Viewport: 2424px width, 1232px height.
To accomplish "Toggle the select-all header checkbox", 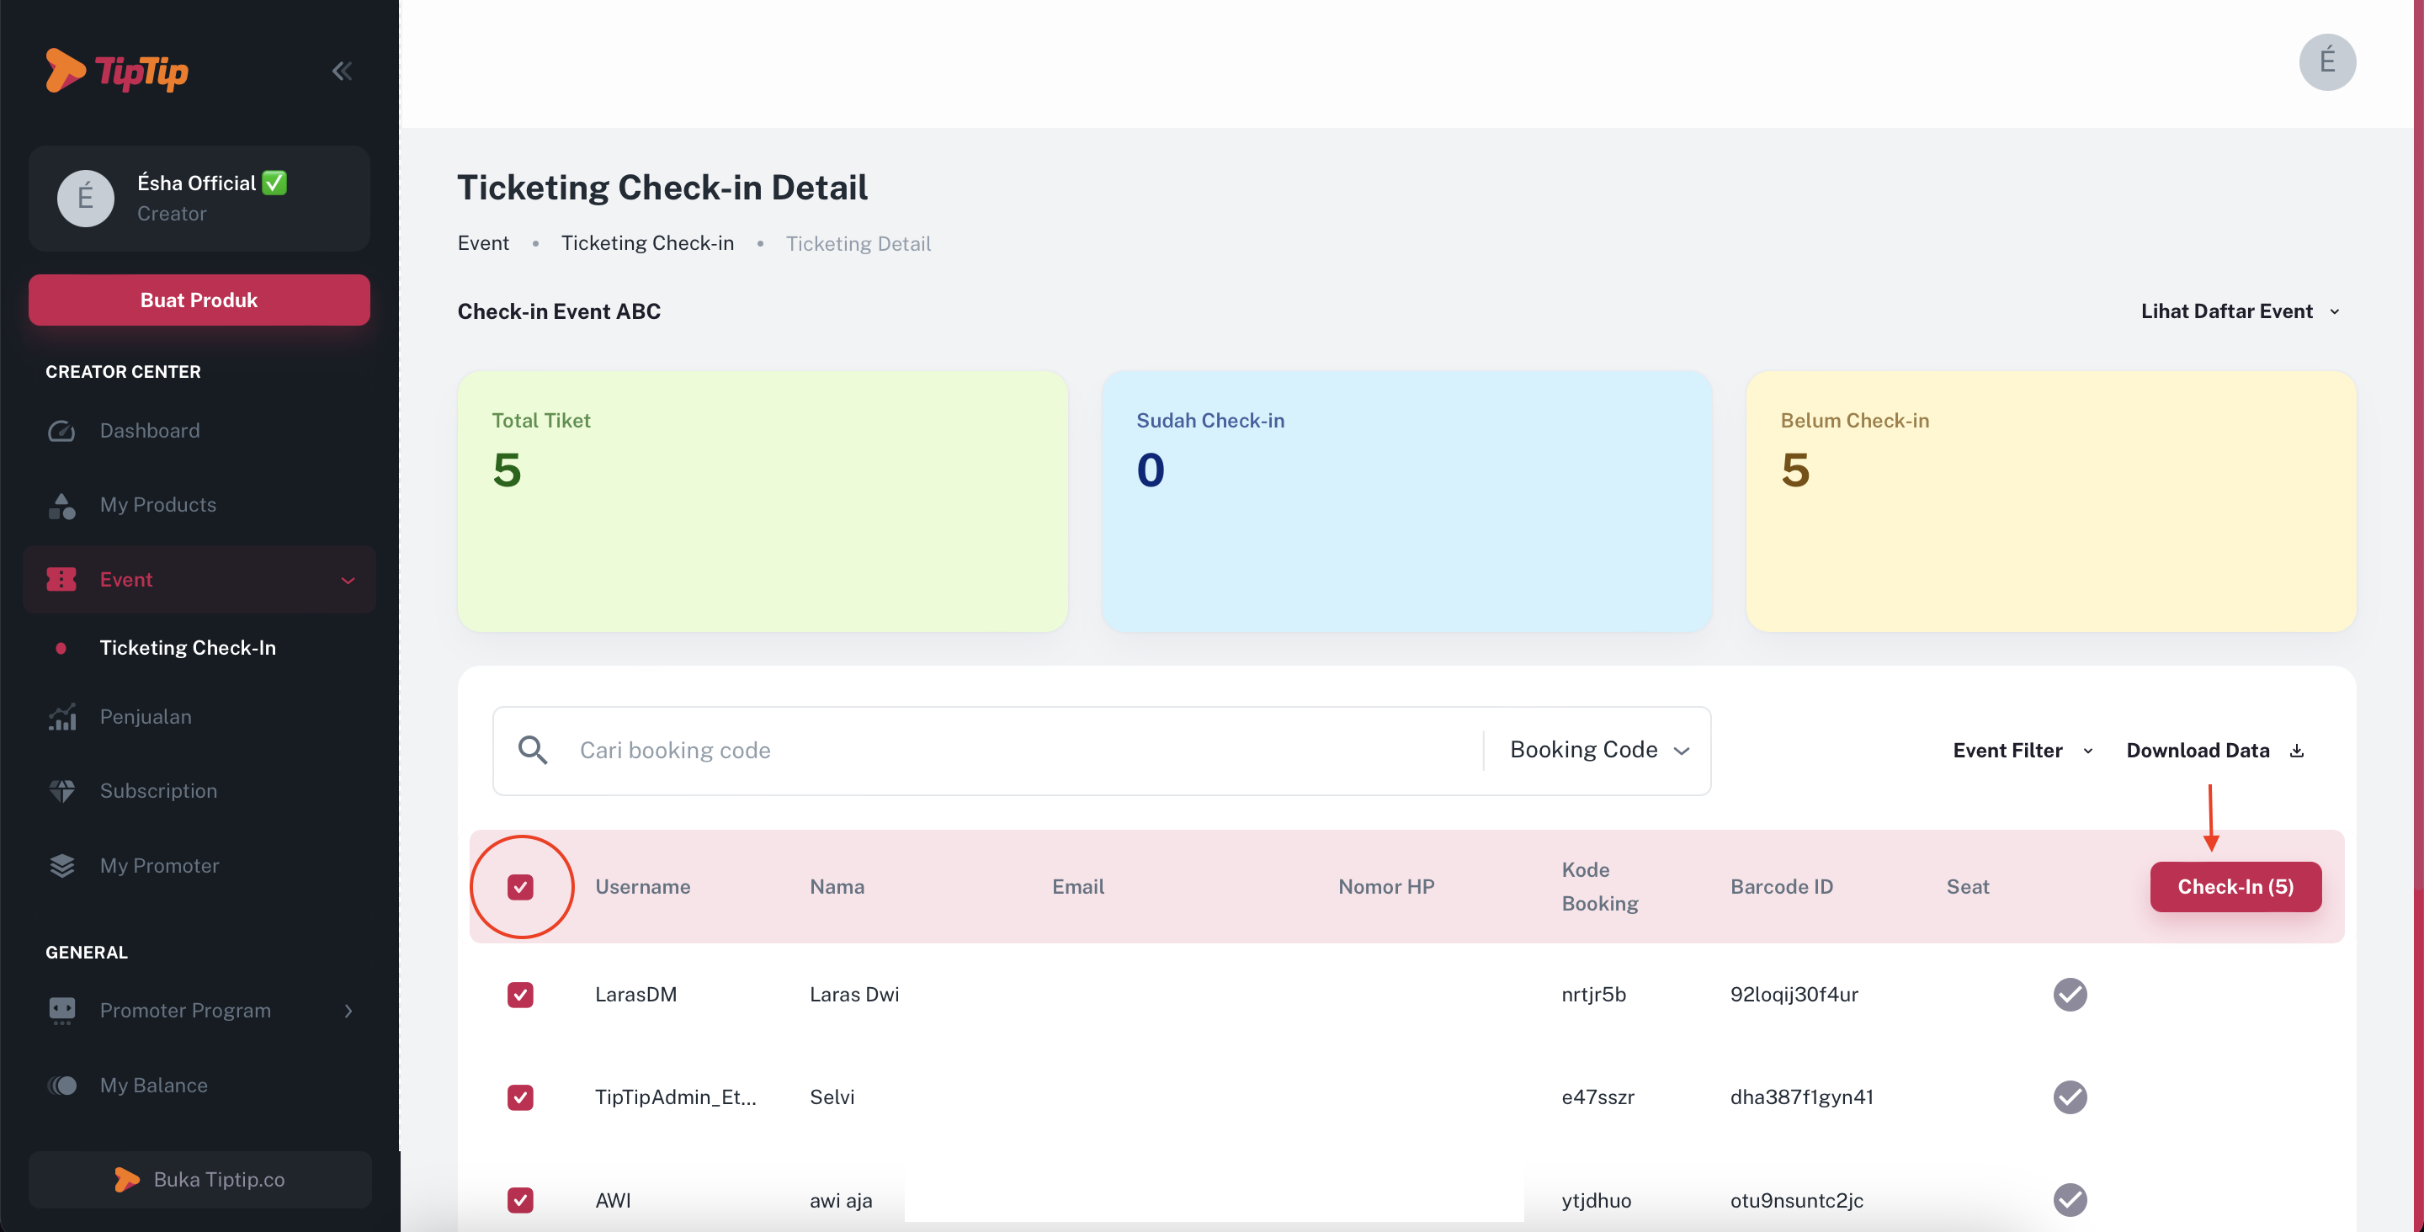I will [x=520, y=887].
